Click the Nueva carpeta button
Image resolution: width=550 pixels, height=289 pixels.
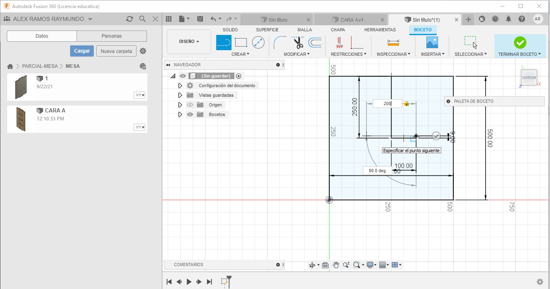[116, 51]
